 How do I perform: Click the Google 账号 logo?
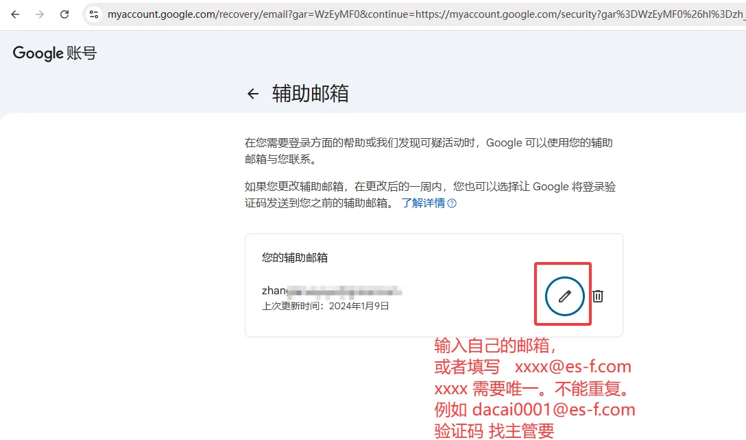[x=55, y=53]
